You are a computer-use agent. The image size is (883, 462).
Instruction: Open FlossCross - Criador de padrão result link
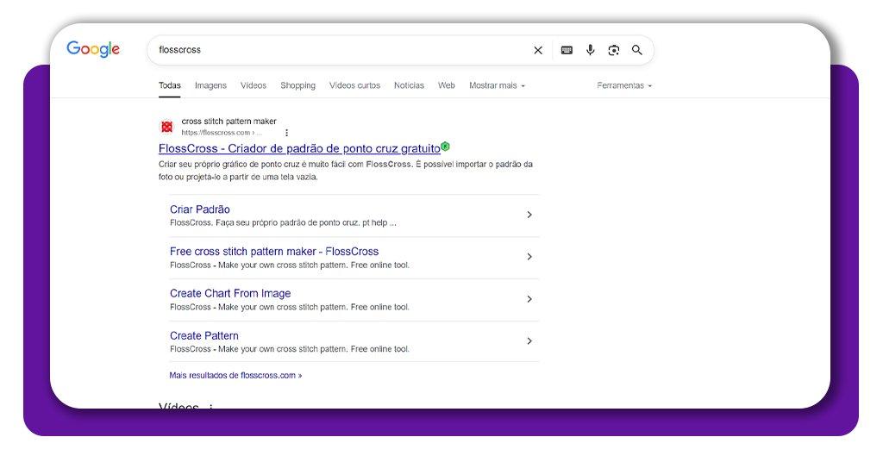point(299,148)
